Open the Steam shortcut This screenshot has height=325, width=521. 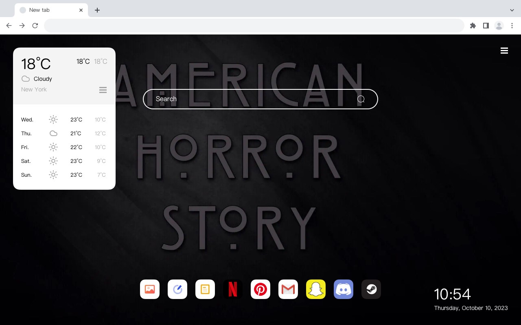371,289
